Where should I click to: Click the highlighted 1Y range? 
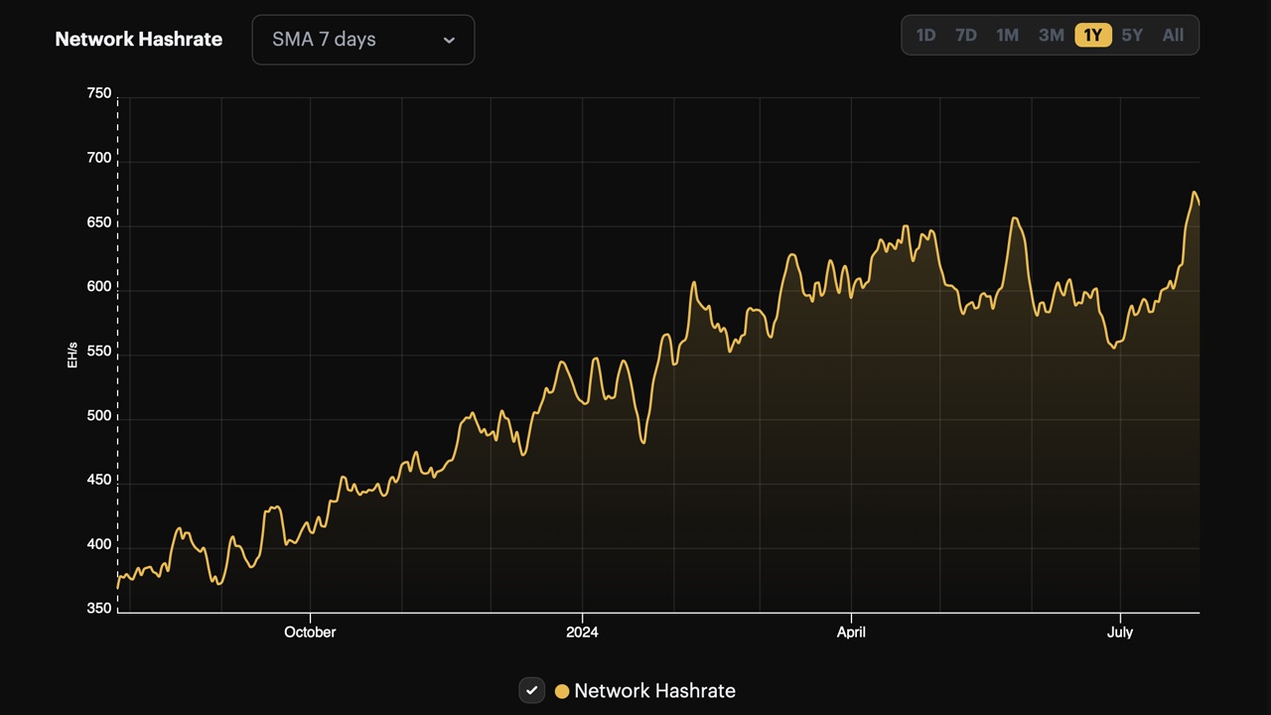[x=1092, y=35]
